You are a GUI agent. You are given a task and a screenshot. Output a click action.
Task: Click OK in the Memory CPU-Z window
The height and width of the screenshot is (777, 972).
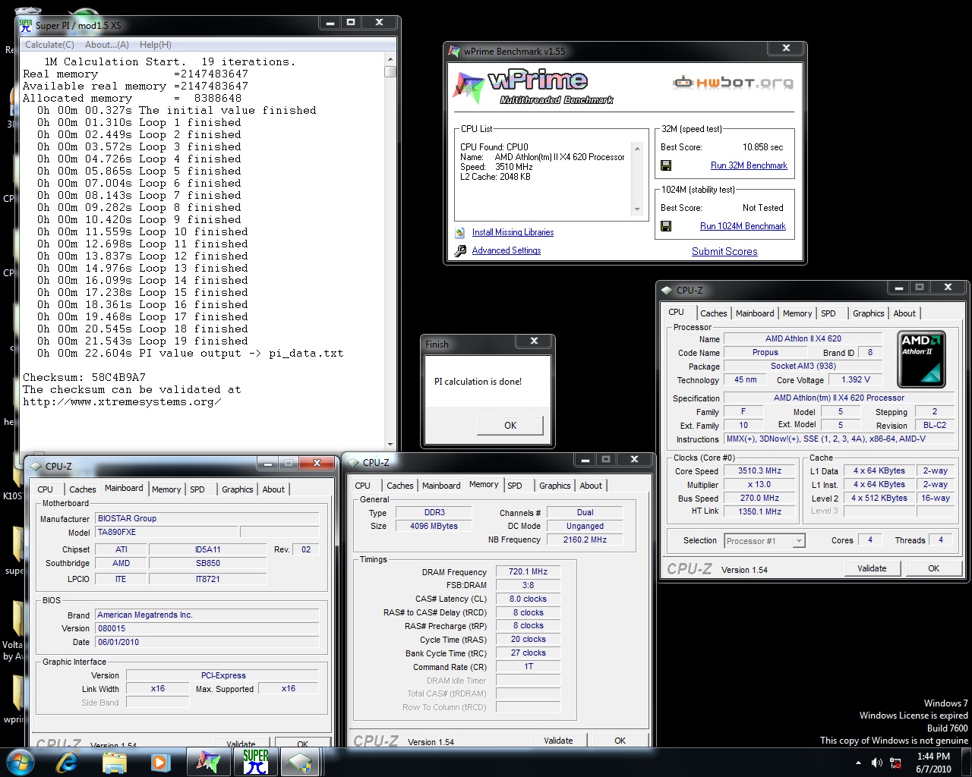[x=620, y=741]
